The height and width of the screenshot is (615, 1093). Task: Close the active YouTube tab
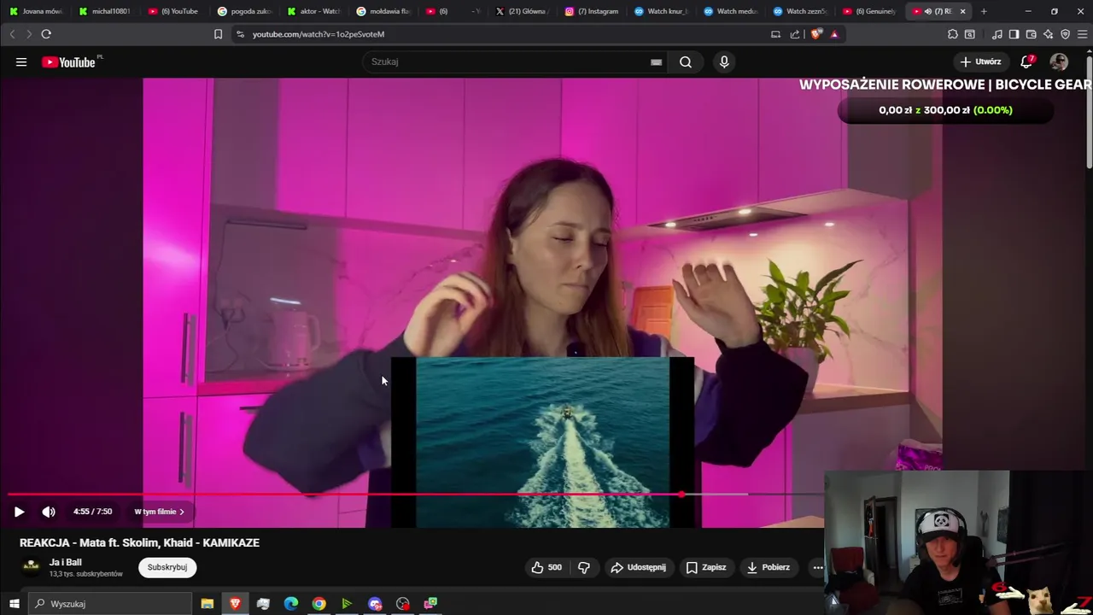point(962,11)
